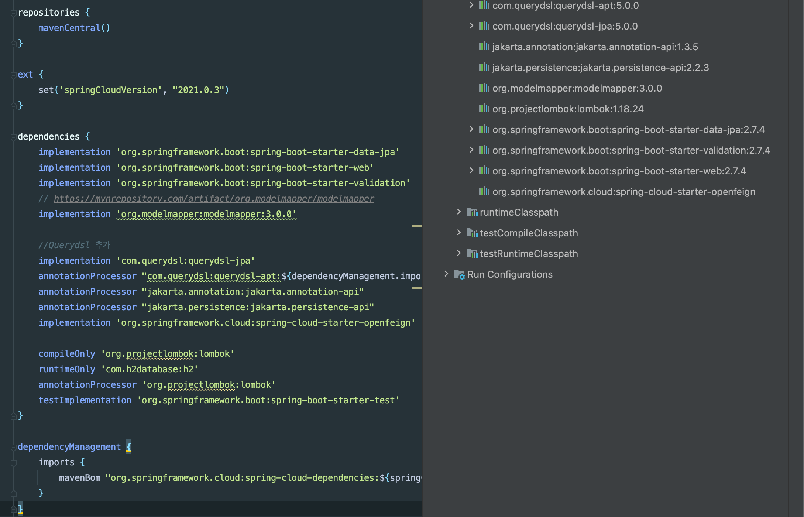Fold the repositories block via gutter marker
The height and width of the screenshot is (517, 804).
(13, 13)
